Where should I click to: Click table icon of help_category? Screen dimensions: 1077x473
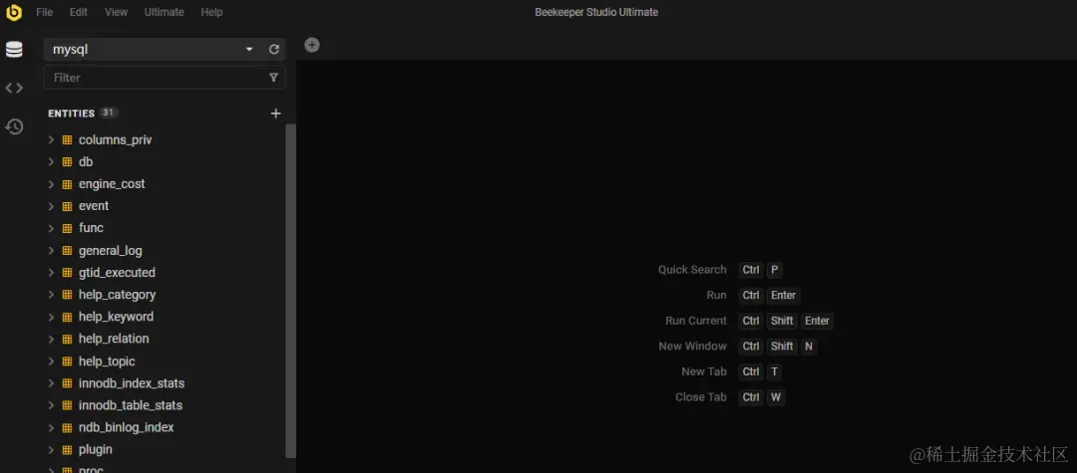click(x=67, y=295)
